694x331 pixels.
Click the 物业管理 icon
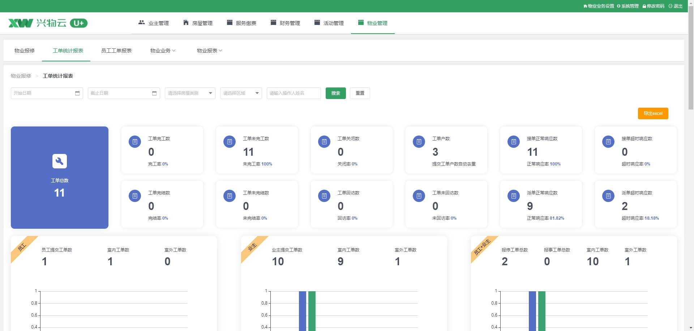(361, 22)
